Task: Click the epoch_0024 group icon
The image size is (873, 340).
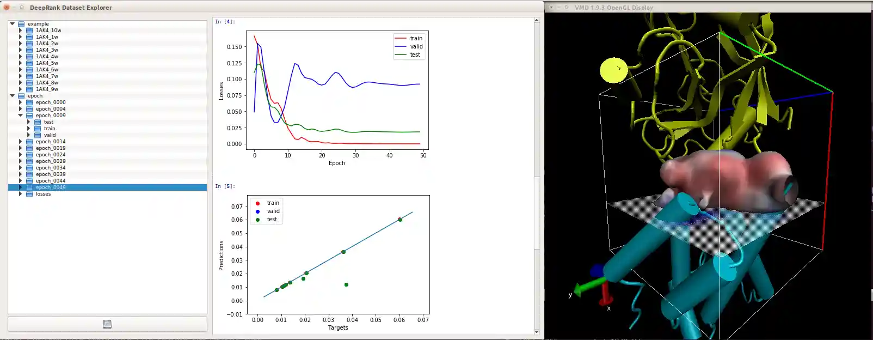Action: (x=29, y=155)
